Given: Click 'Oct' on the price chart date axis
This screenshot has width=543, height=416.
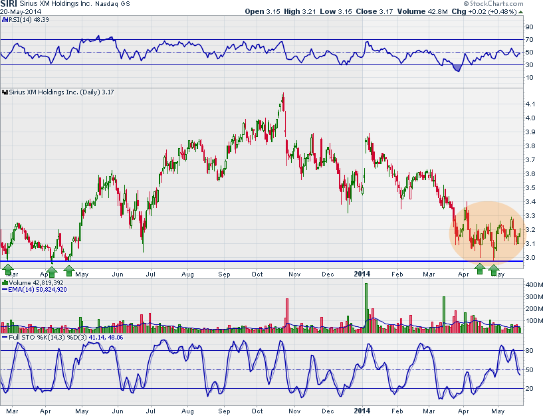Looking at the screenshot, I should pyautogui.click(x=257, y=274).
